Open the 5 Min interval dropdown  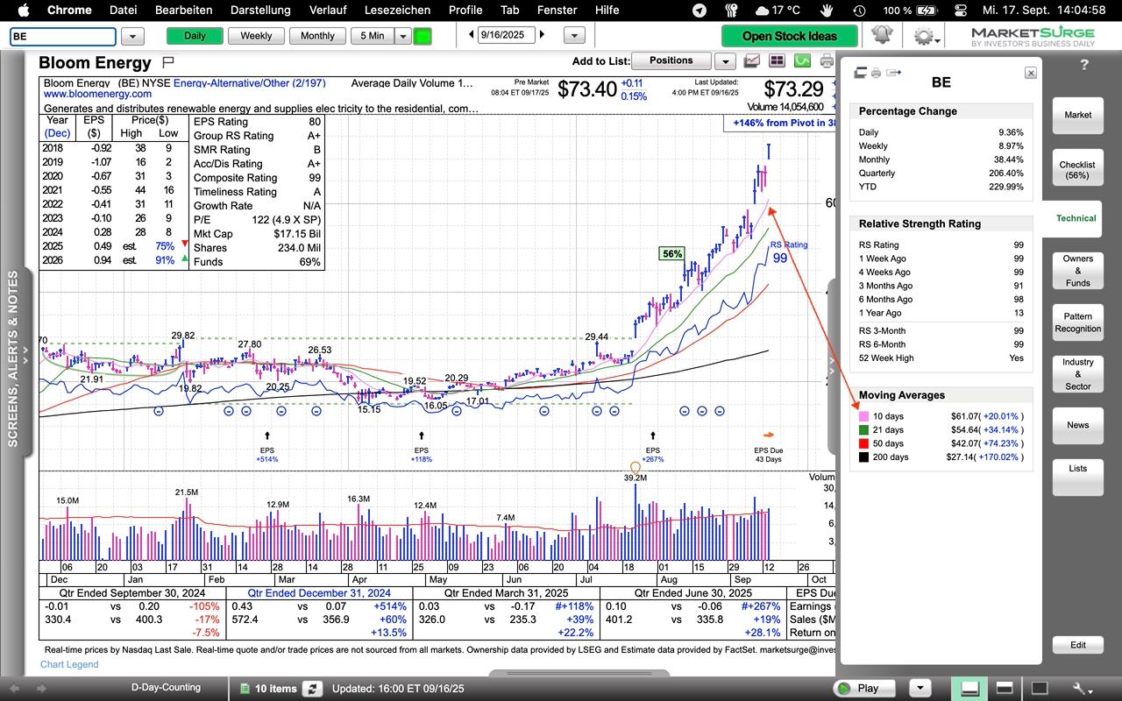[x=402, y=36]
